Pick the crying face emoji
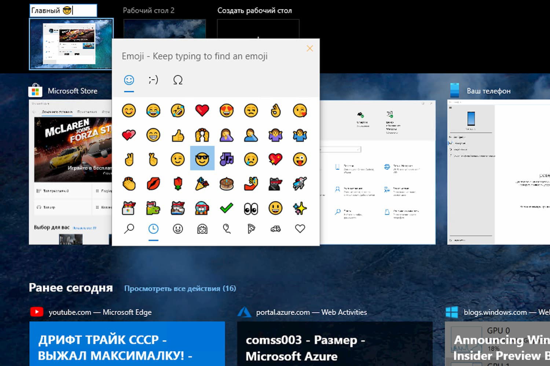Image resolution: width=550 pixels, height=366 pixels. [x=251, y=159]
